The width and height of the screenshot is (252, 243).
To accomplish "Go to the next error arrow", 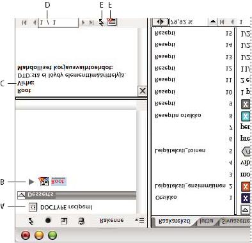I will tap(84, 22).
